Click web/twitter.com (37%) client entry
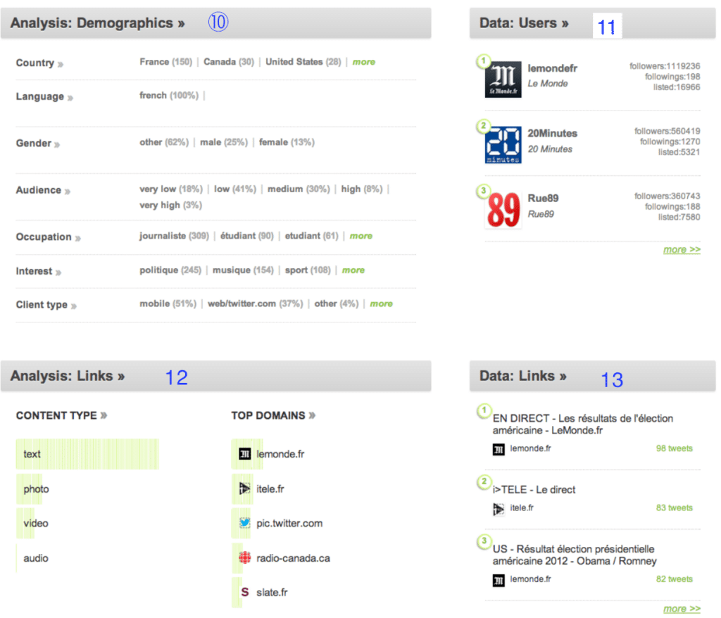 255,303
